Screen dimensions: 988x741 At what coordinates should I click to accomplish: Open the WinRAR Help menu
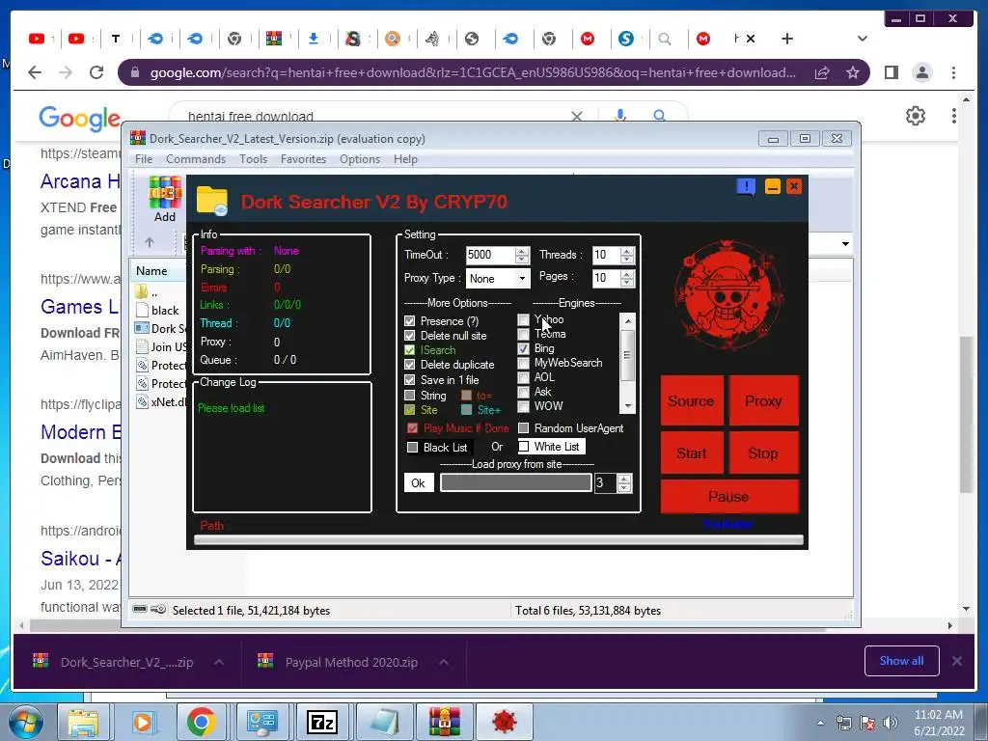[x=405, y=159]
